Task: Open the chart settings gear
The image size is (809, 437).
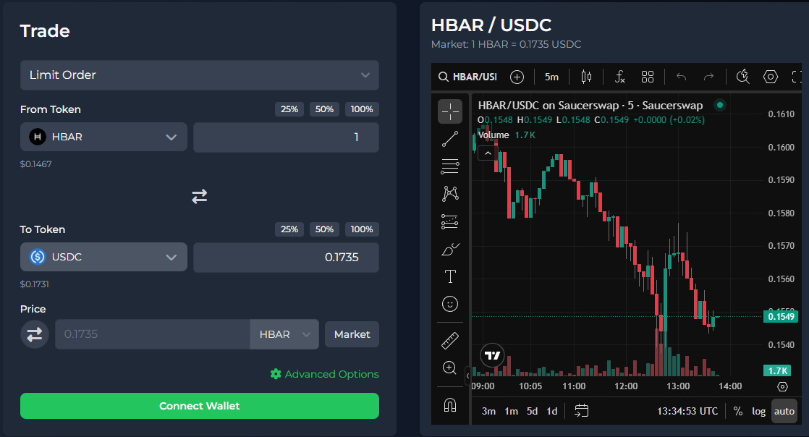Action: (770, 76)
